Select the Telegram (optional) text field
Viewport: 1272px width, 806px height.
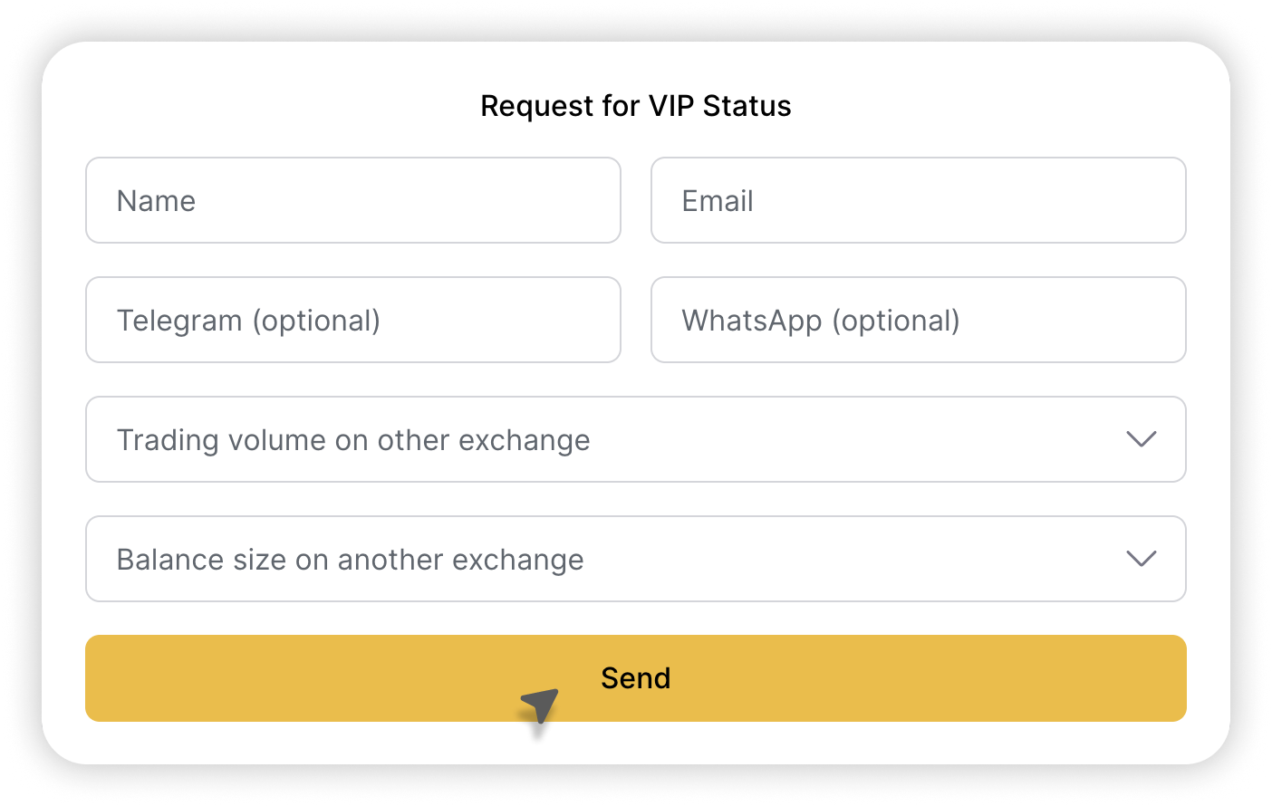(x=353, y=320)
